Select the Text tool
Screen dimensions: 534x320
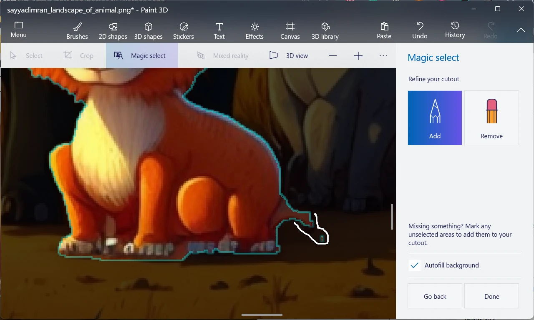(219, 30)
